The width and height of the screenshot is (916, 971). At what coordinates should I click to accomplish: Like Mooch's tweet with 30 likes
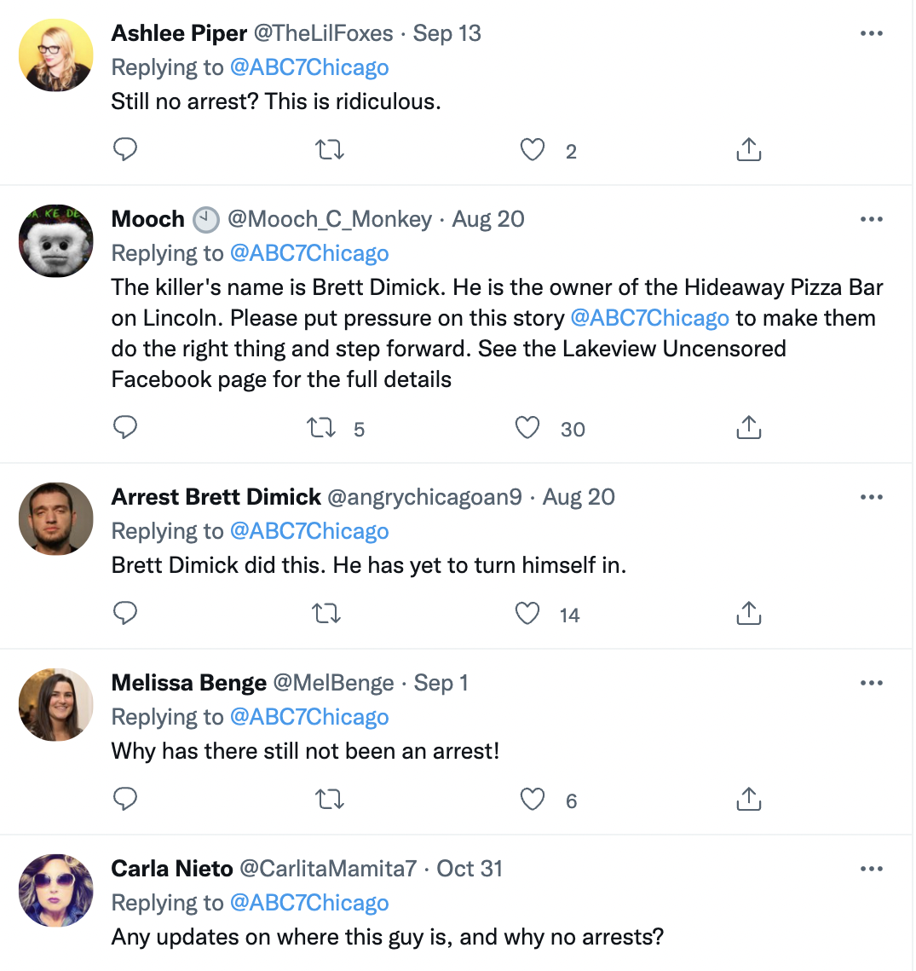(528, 428)
